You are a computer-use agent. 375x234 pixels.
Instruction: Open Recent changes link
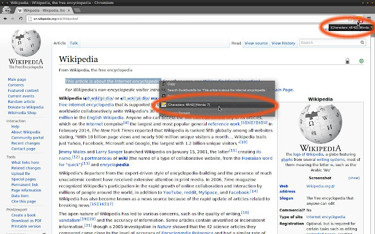point(26,143)
